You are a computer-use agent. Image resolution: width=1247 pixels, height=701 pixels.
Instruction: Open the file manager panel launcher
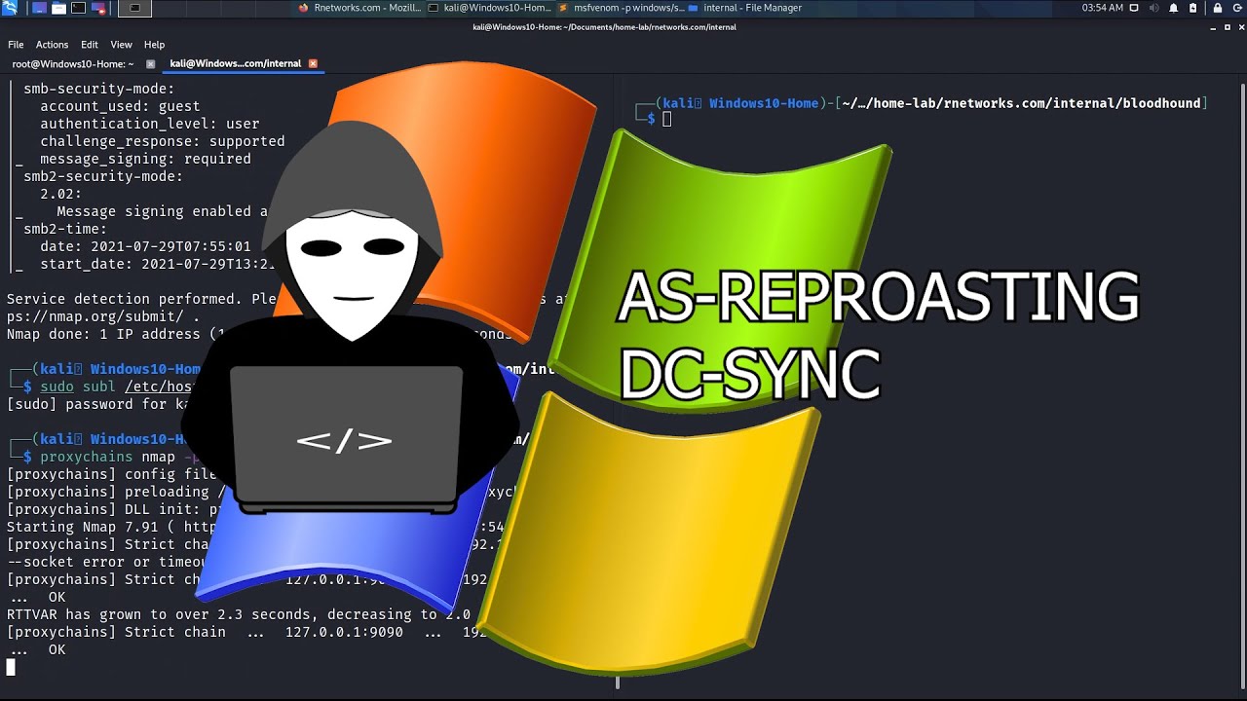(59, 8)
